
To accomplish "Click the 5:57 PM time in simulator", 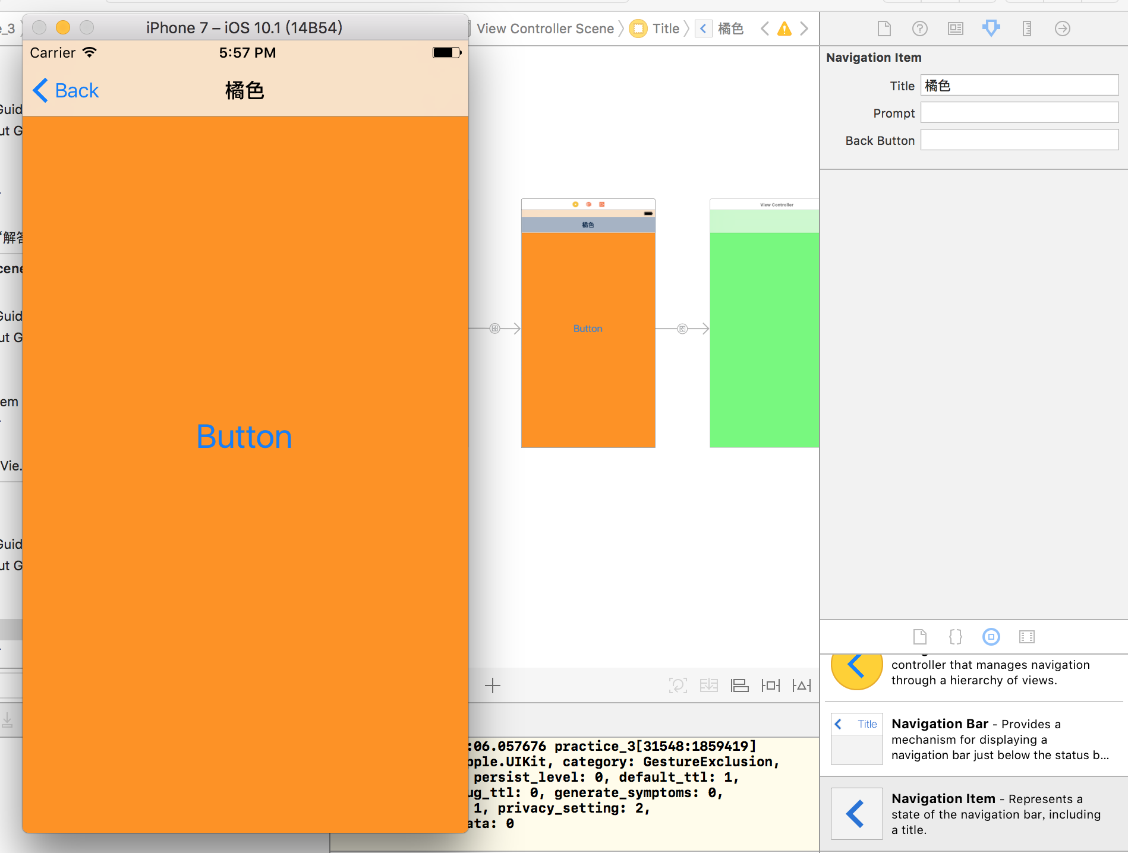I will pos(247,52).
